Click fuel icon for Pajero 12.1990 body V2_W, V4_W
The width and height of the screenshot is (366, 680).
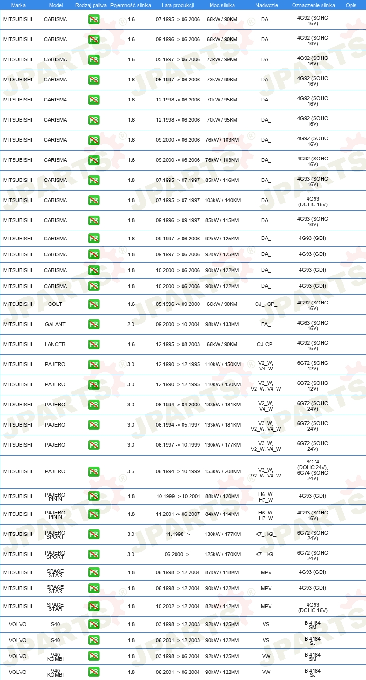tap(94, 364)
